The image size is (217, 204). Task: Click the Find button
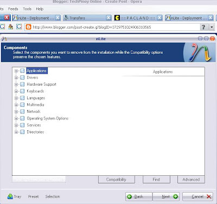coord(156,180)
